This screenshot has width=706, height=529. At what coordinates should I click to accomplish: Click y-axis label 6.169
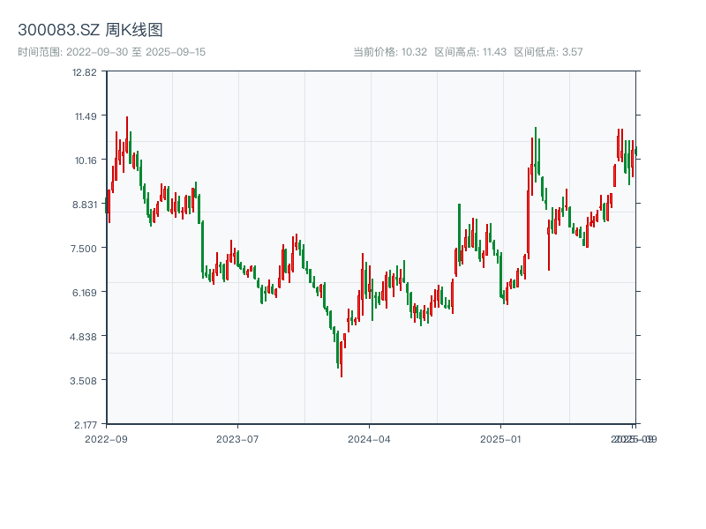tap(85, 293)
